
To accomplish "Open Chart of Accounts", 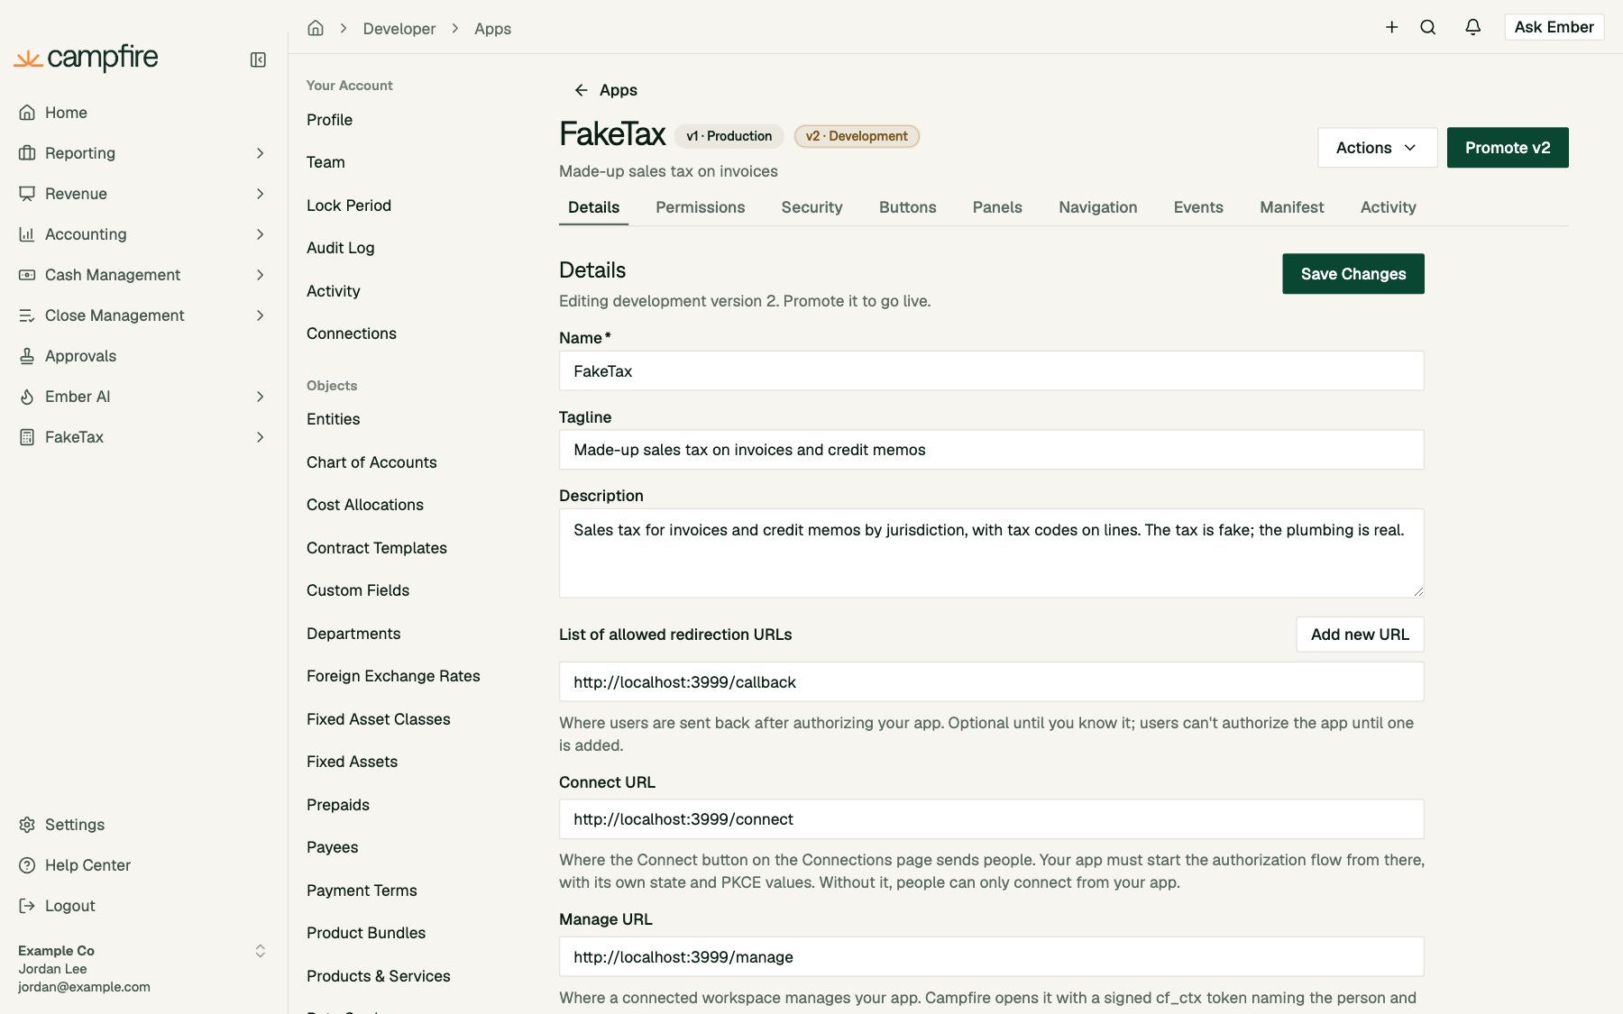I will (x=371, y=462).
